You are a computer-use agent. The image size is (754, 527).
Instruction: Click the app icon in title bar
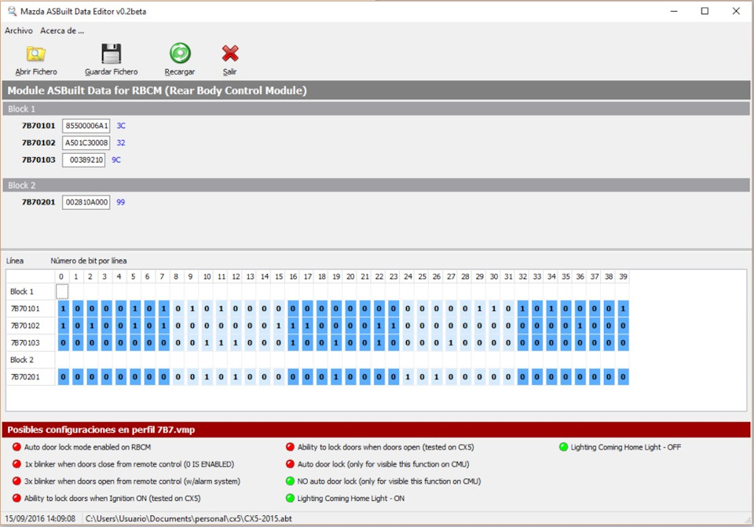[x=12, y=11]
